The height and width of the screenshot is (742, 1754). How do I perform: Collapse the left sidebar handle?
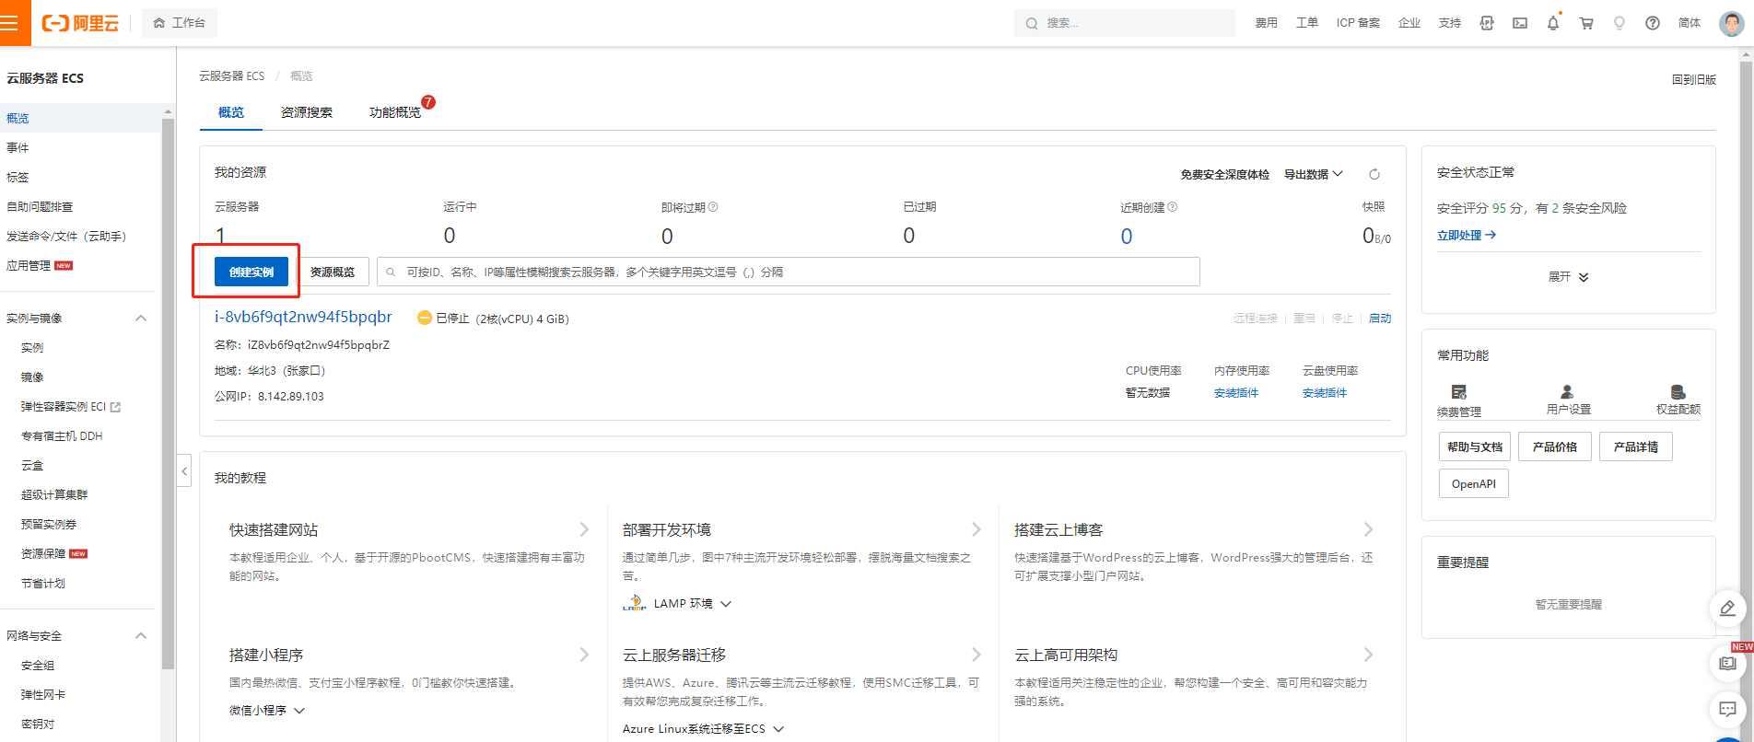(x=184, y=470)
